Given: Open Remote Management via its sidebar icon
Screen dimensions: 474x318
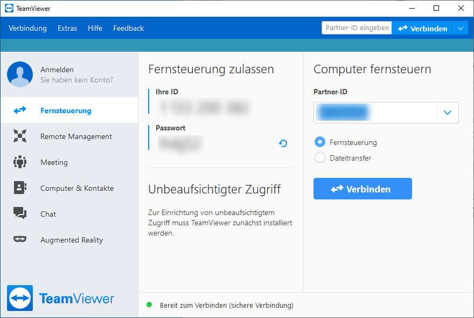Looking at the screenshot, I should click(x=20, y=136).
